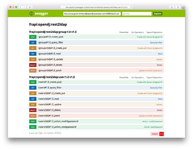Click the api_key input field
The width and height of the screenshot is (193, 149).
[x=137, y=14]
